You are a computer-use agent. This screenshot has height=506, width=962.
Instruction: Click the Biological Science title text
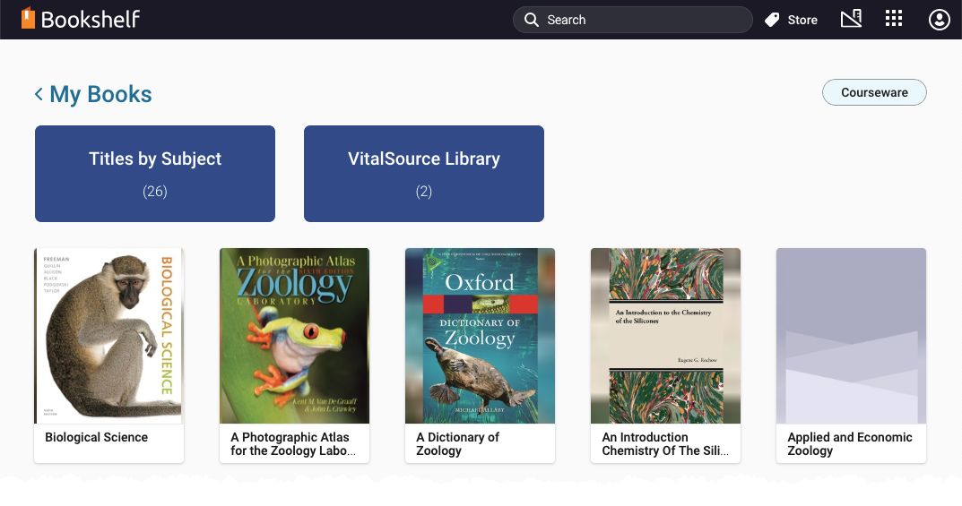(96, 437)
